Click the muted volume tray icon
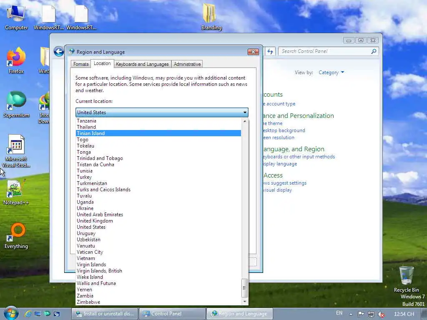 [381, 314]
